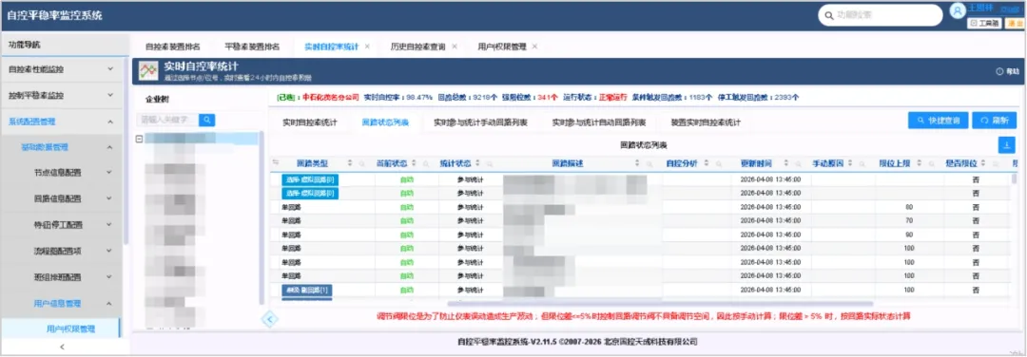
Task: Expand the 控制平稳率监控 menu
Action: pyautogui.click(x=109, y=95)
